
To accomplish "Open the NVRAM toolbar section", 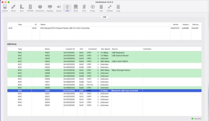I will click(30, 8).
